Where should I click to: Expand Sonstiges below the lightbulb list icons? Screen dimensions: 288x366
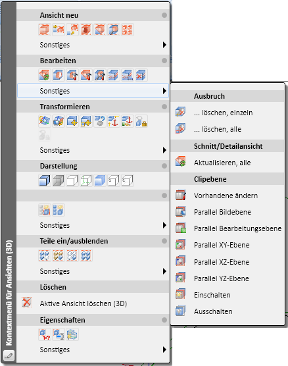(93, 225)
